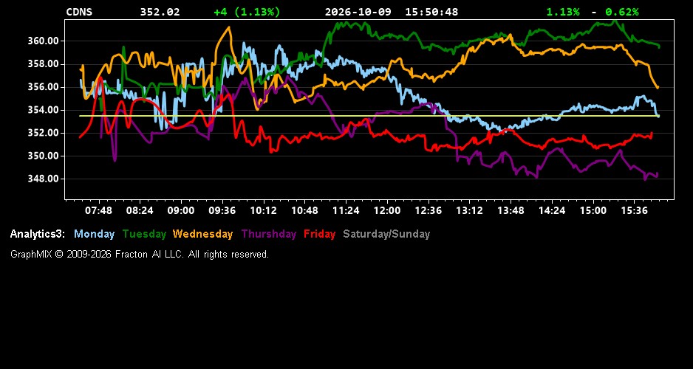Click the 15:50:48 time stamp

(x=431, y=13)
